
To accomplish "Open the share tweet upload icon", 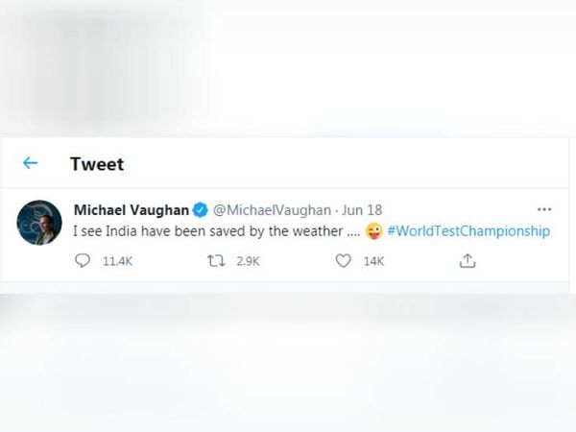I will (468, 261).
